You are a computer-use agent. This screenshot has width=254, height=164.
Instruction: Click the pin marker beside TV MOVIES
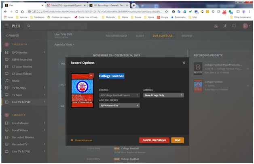(x=44, y=88)
